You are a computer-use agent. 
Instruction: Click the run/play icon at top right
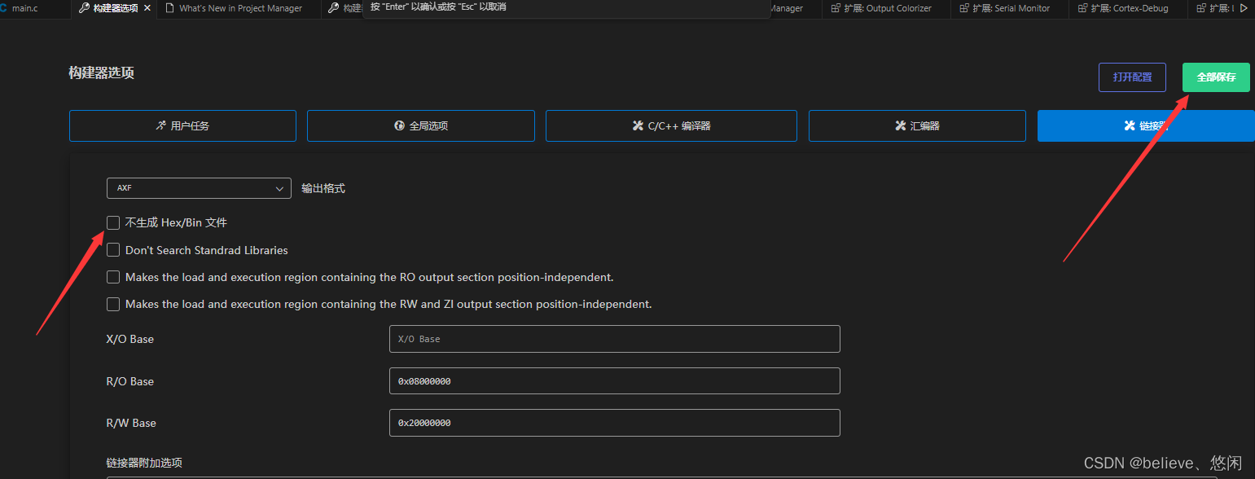pyautogui.click(x=1244, y=8)
